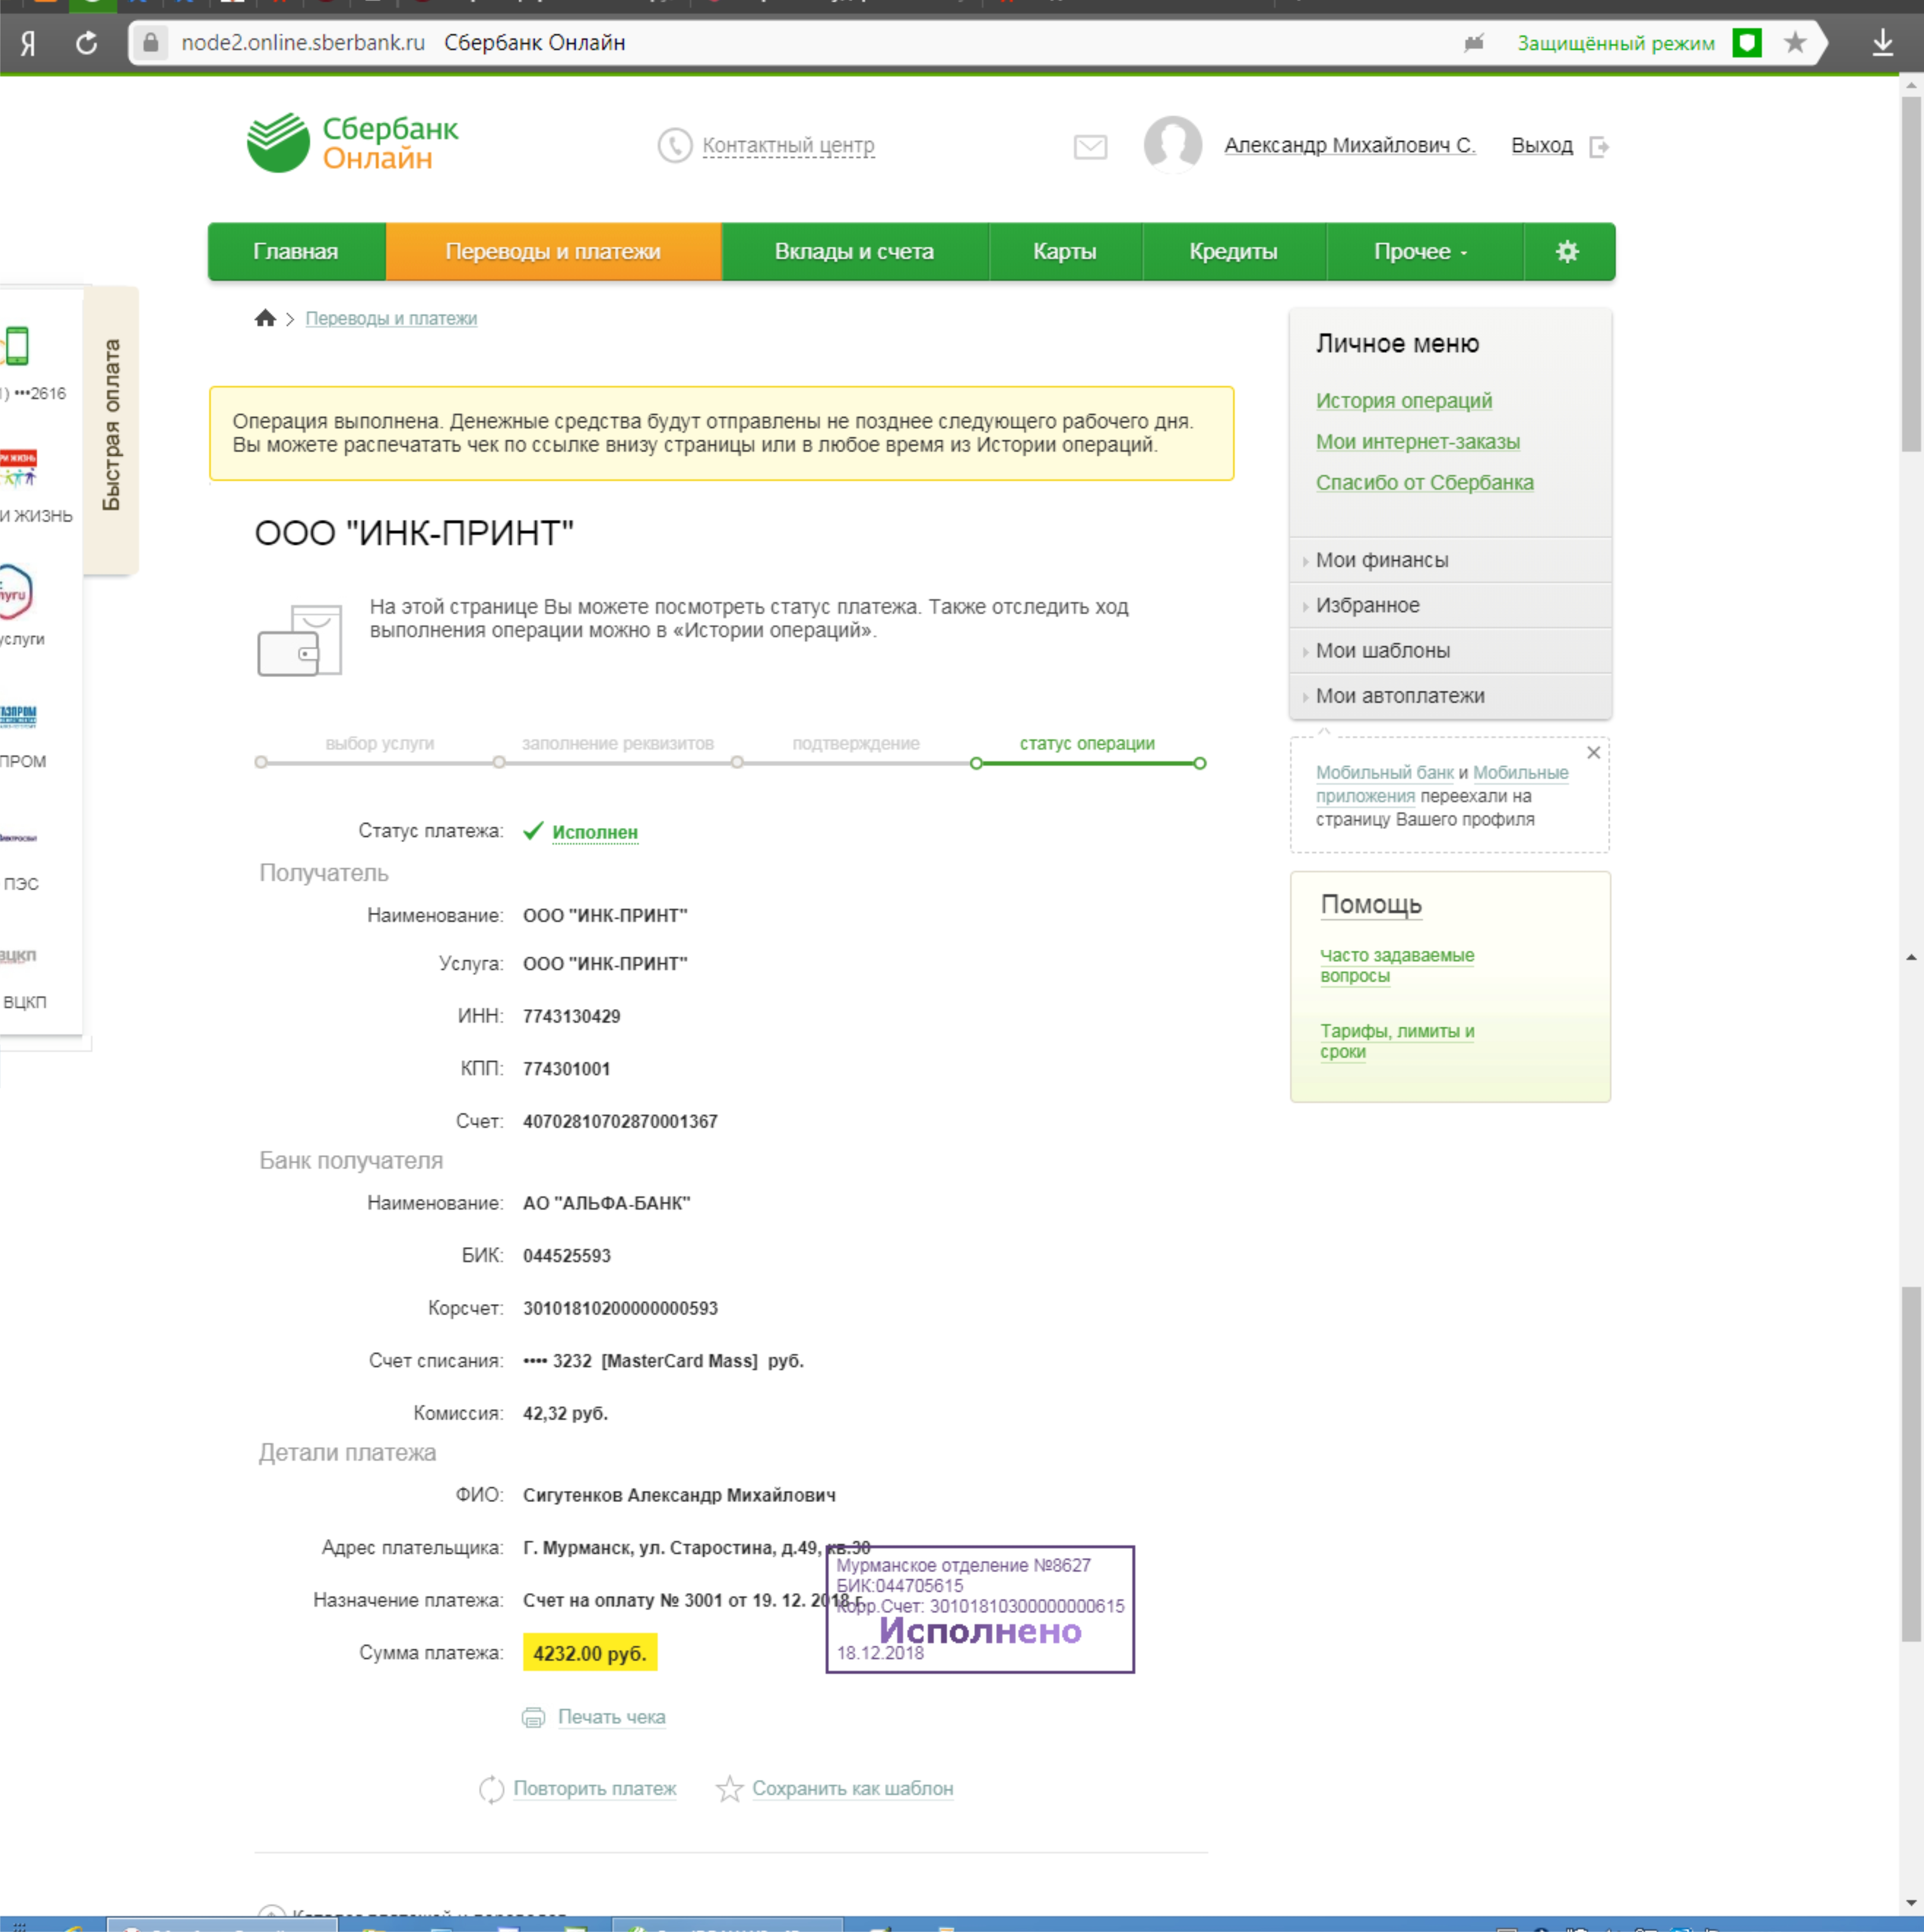Expand Мои шаблоны section

pyautogui.click(x=1450, y=650)
